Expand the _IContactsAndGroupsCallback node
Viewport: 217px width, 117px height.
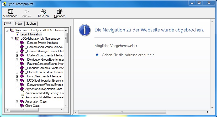pos(17,47)
